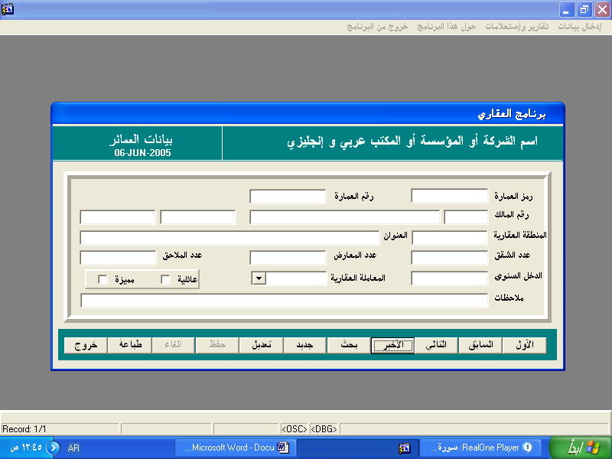Toggle the مميزة checkbox
Screen dimensions: 612x459
pyautogui.click(x=103, y=280)
